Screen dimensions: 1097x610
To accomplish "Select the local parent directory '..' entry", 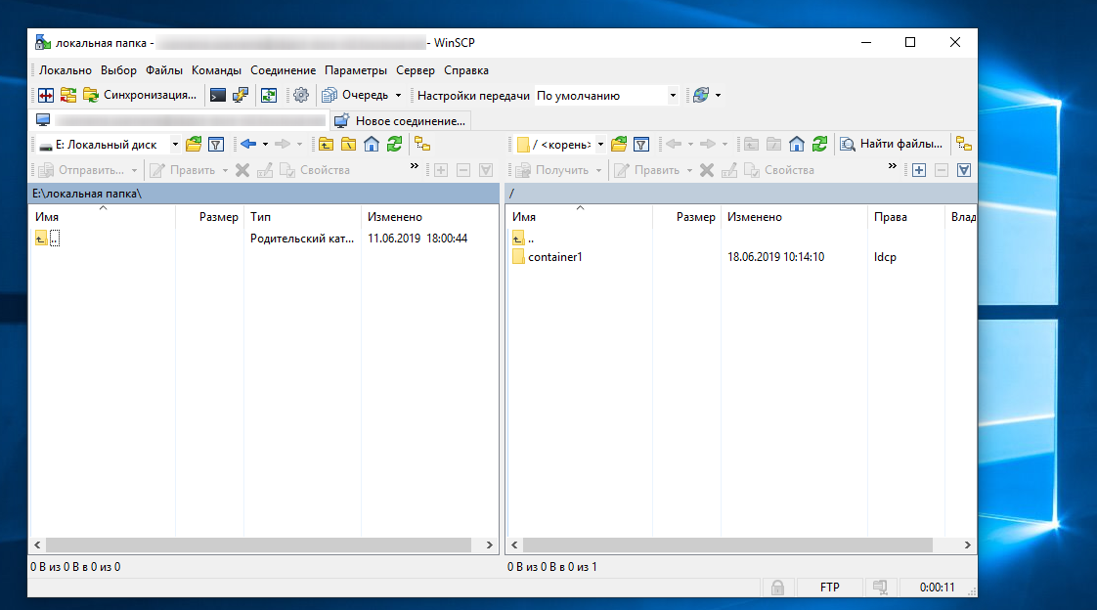I will 48,239.
